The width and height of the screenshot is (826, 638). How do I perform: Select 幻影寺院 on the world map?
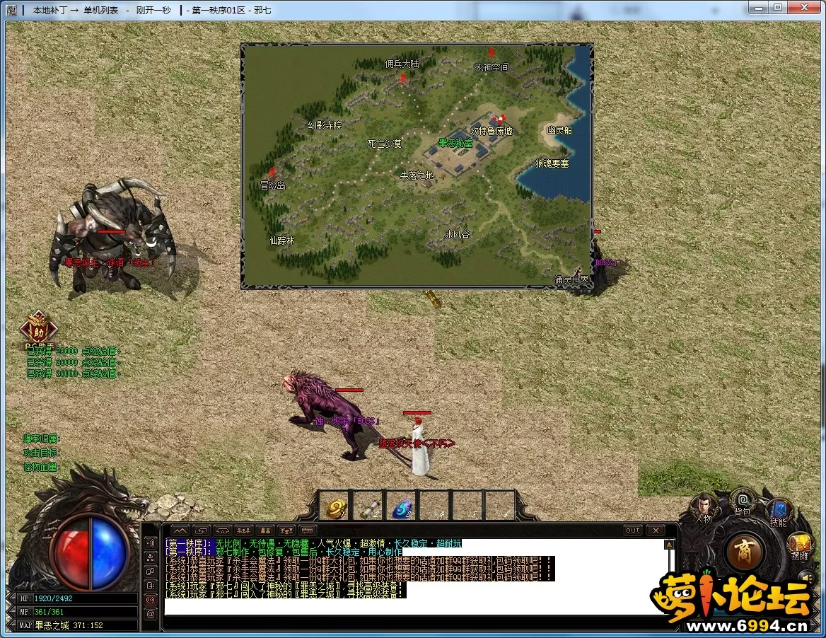(325, 125)
